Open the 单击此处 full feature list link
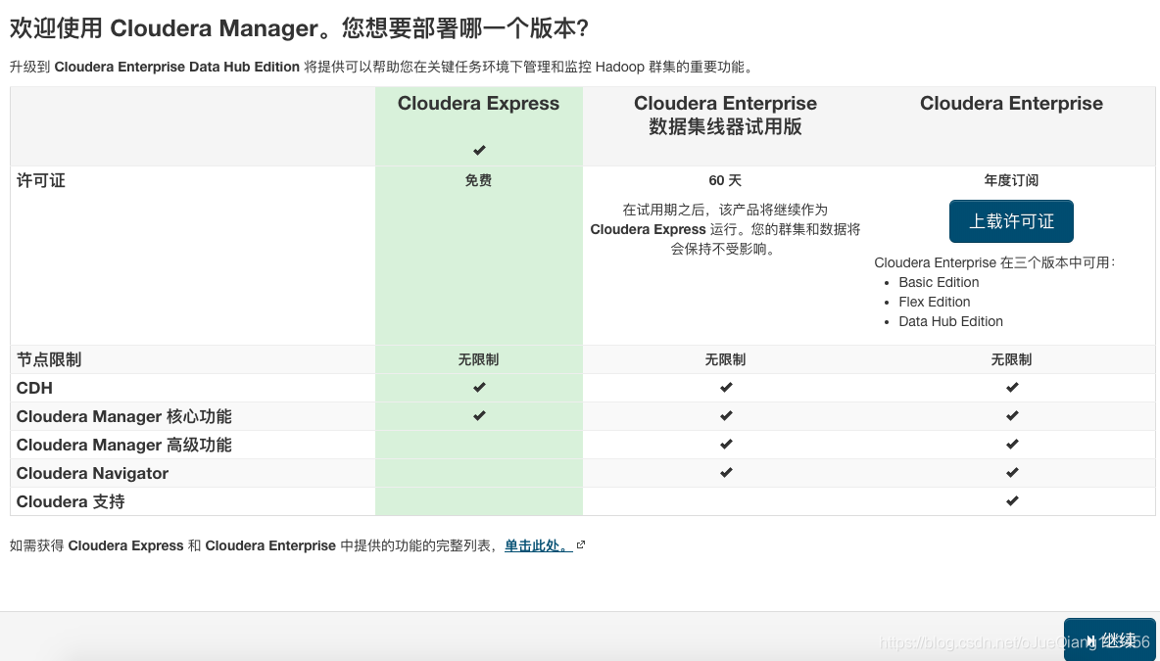1160x661 pixels. pyautogui.click(x=538, y=545)
